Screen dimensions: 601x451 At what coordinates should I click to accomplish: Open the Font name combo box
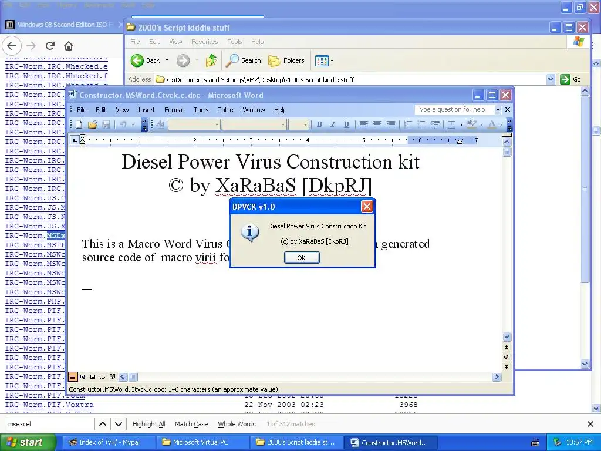pyautogui.click(x=254, y=124)
